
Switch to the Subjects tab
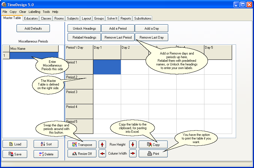[73, 18]
